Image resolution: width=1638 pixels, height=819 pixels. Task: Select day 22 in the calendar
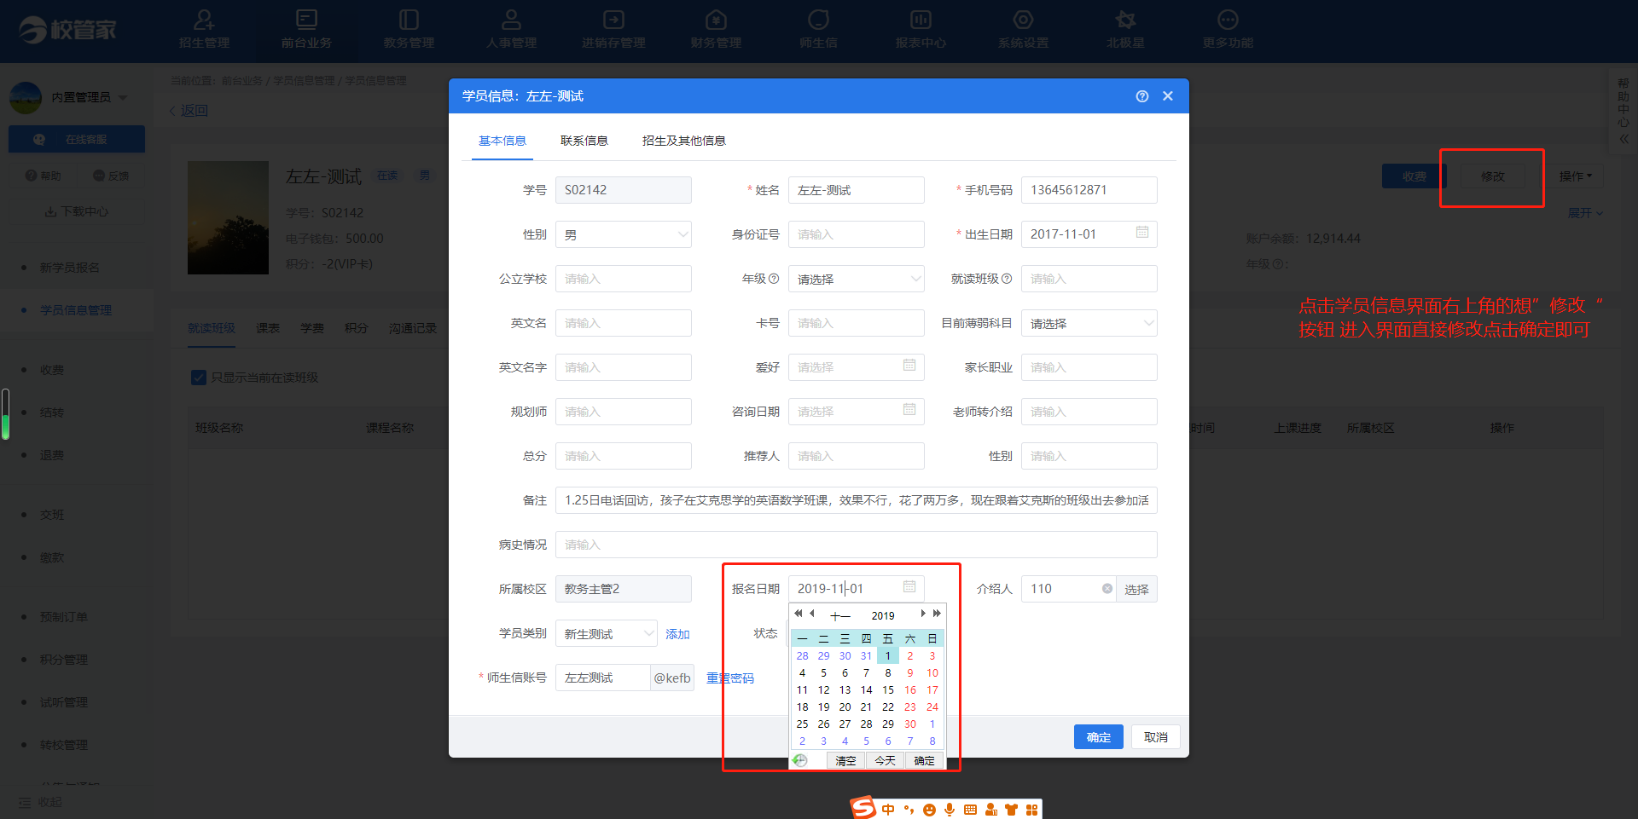[888, 707]
